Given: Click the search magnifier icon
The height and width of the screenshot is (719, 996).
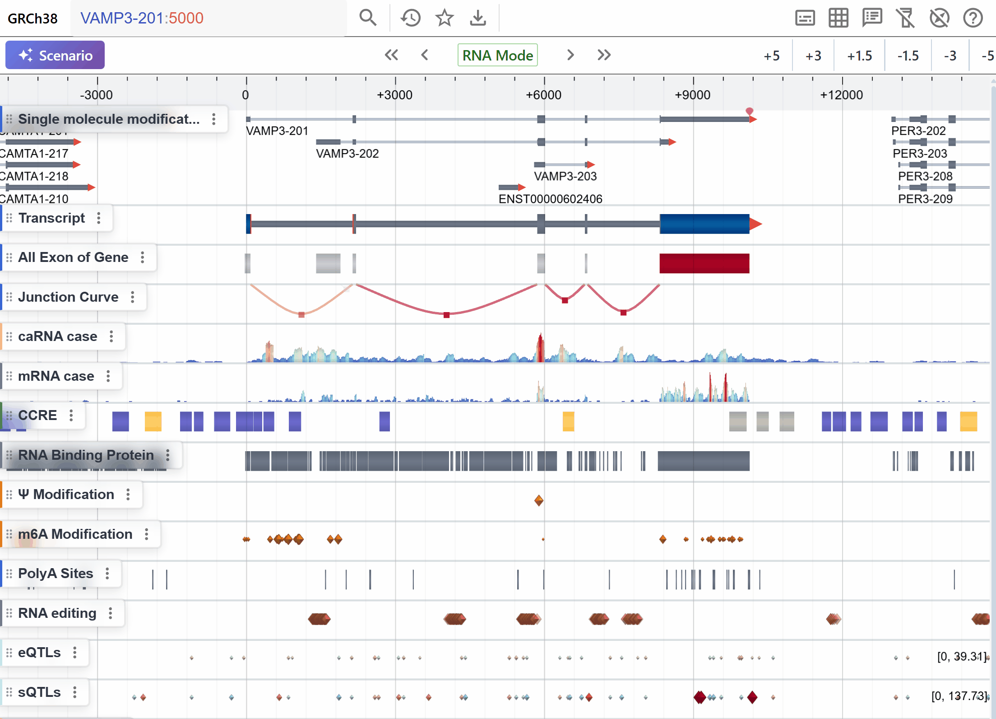Looking at the screenshot, I should 367,18.
